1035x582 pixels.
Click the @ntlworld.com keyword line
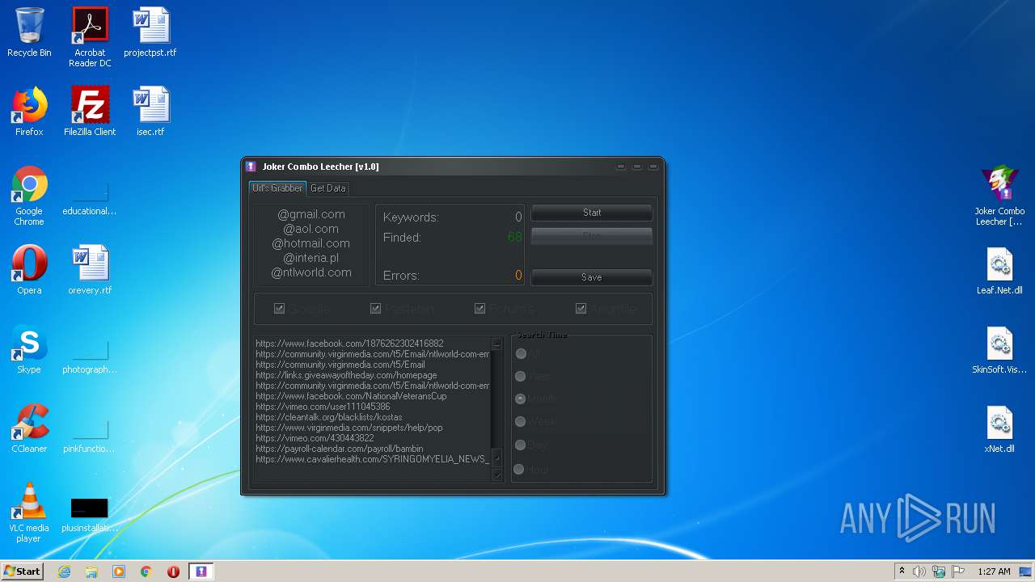[x=311, y=272]
